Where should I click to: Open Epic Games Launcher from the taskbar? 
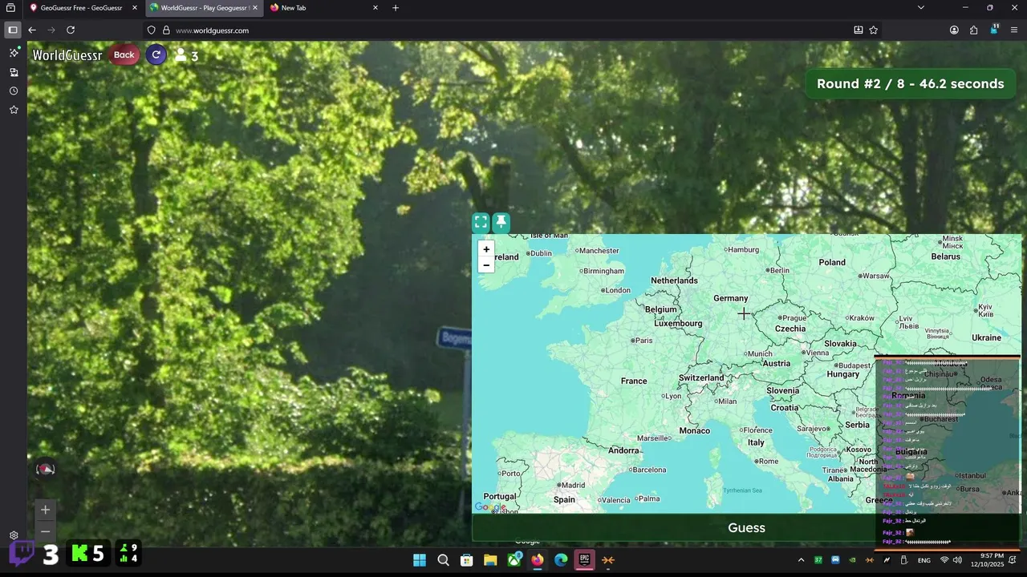pos(585,559)
